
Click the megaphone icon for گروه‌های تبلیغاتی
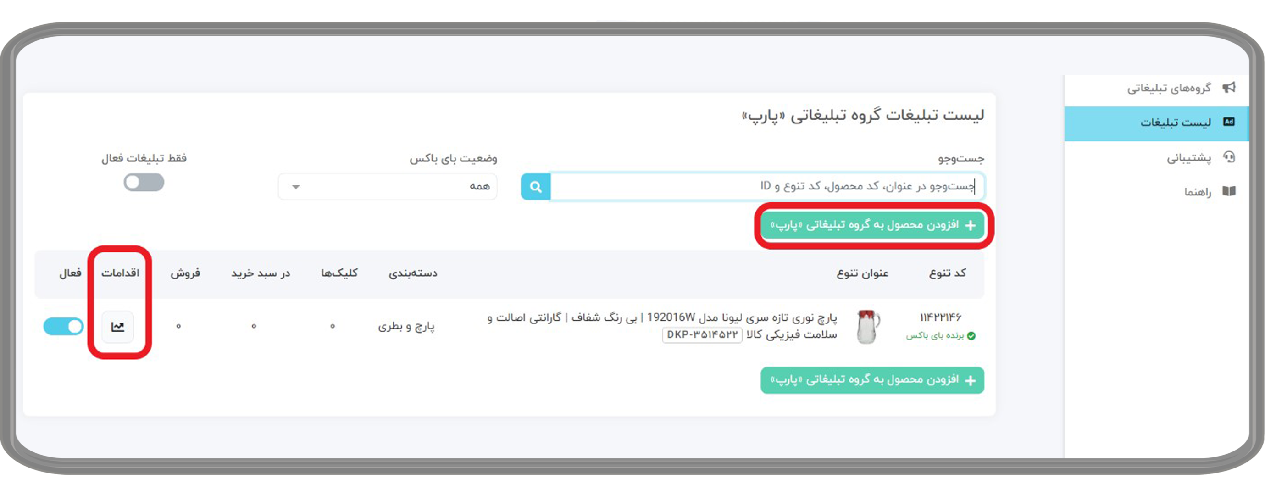click(1229, 87)
